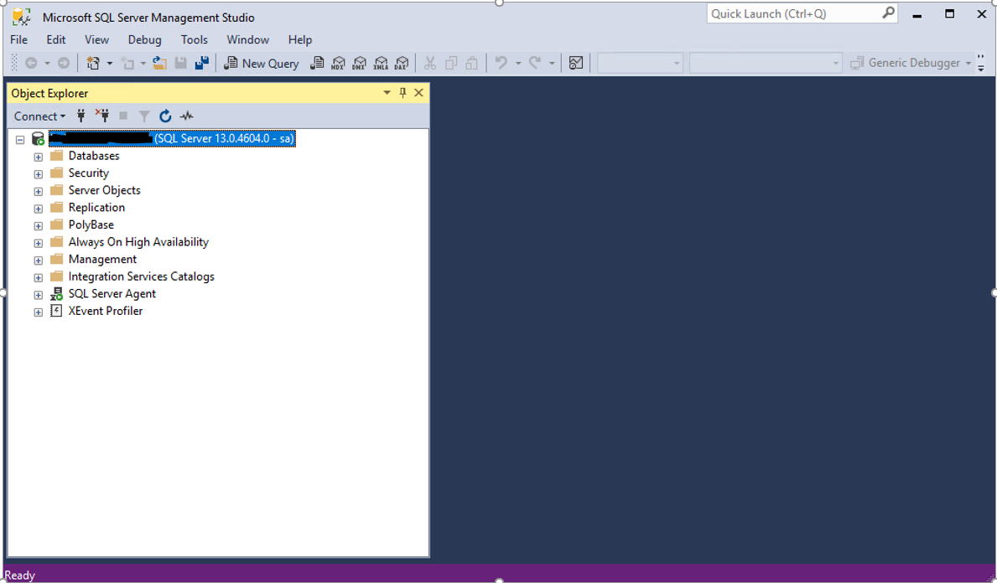This screenshot has height=583, width=997.
Task: Click the Database Engine Query icon
Action: click(x=317, y=63)
